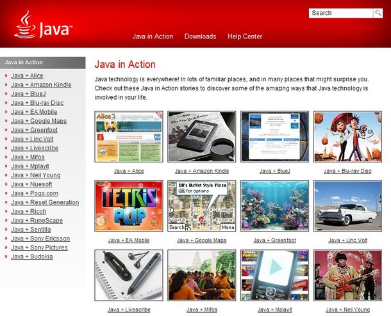
Task: Open caption link Java + Greenfoot under thumbnail
Action: pos(275,241)
